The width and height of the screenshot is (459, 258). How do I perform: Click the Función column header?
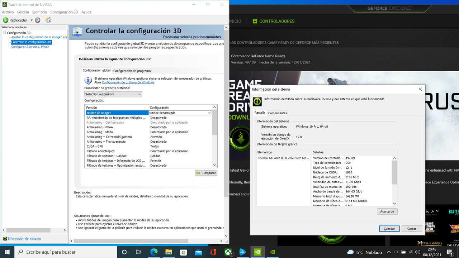pos(117,107)
